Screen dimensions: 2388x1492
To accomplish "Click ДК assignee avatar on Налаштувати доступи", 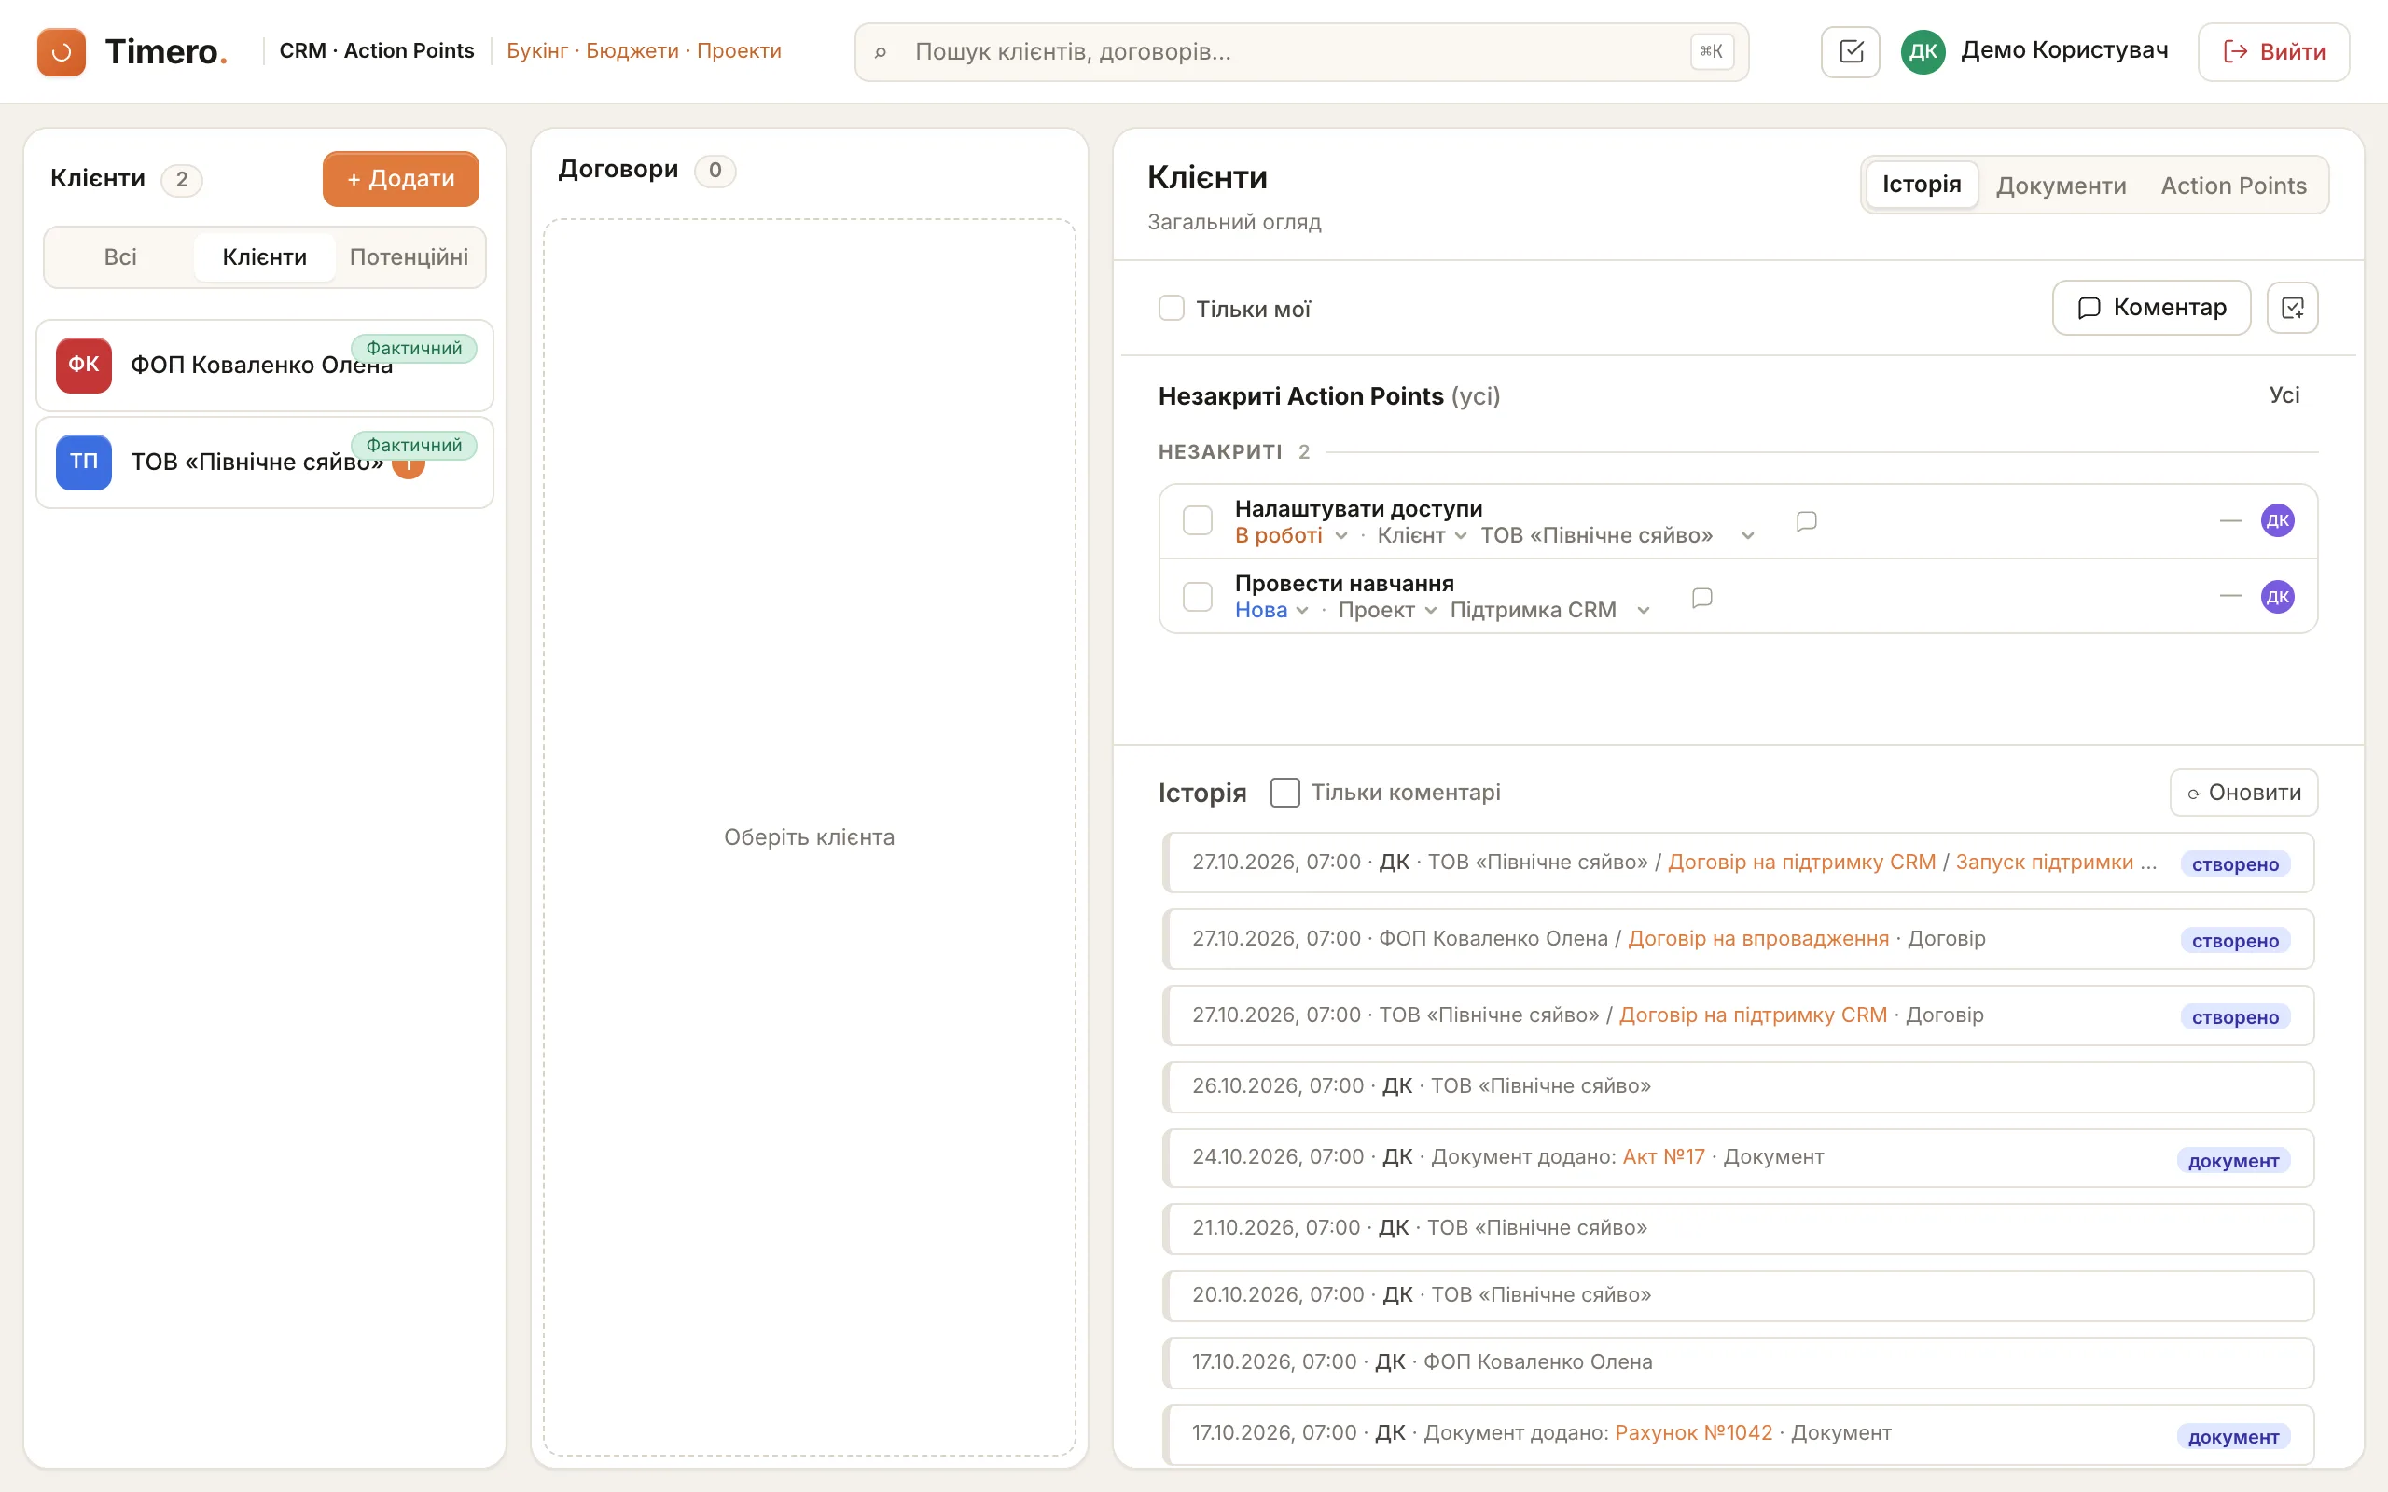I will coord(2278,520).
